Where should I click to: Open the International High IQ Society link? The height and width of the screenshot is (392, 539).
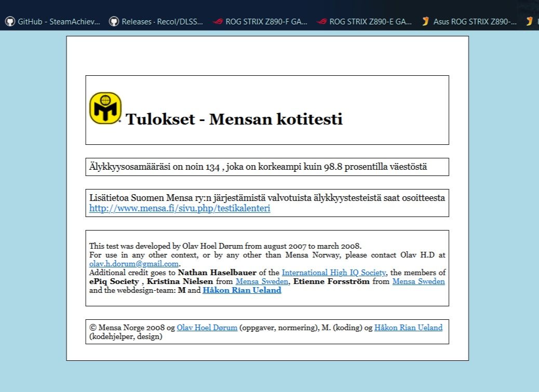334,273
